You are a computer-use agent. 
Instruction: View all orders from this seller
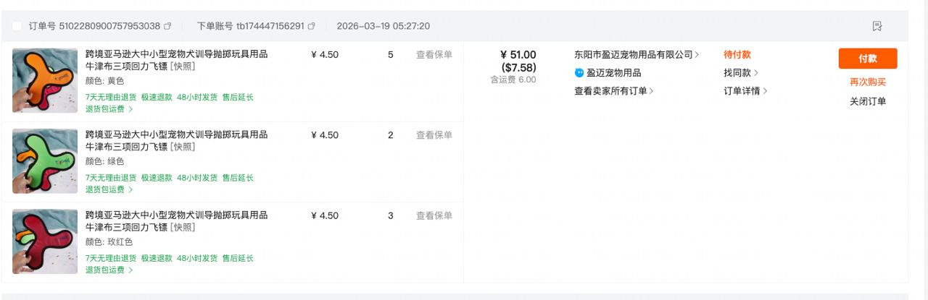click(x=613, y=91)
